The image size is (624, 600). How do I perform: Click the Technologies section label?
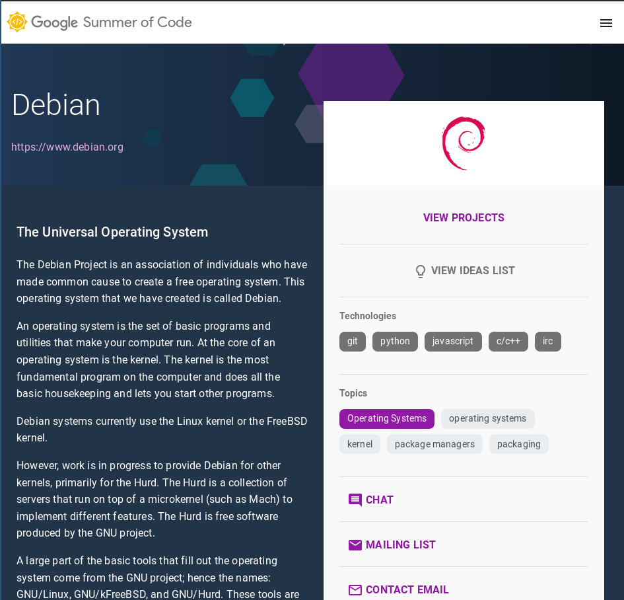pyautogui.click(x=368, y=316)
